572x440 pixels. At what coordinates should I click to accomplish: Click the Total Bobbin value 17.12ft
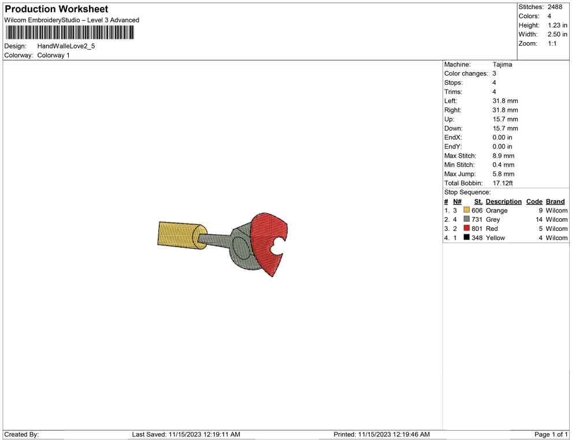(x=503, y=183)
